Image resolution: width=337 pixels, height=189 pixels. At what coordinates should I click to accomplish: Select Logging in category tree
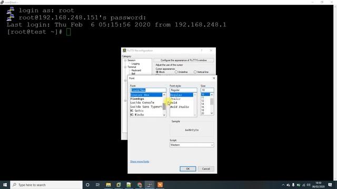(x=135, y=64)
